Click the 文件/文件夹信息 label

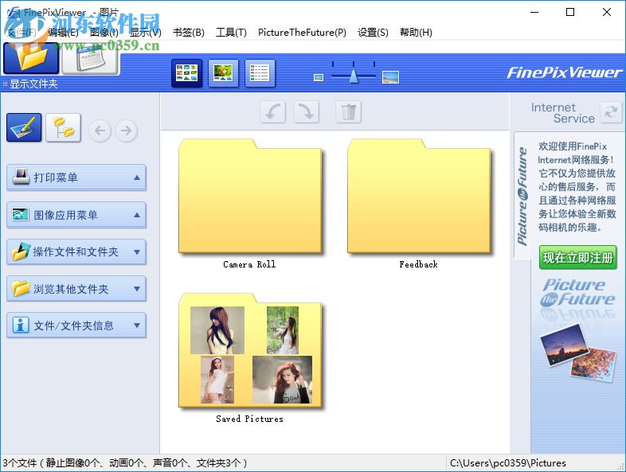coord(73,326)
